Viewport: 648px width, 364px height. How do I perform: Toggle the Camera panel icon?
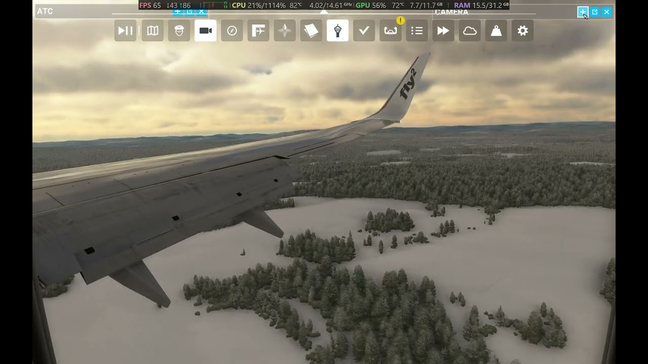[x=205, y=31]
